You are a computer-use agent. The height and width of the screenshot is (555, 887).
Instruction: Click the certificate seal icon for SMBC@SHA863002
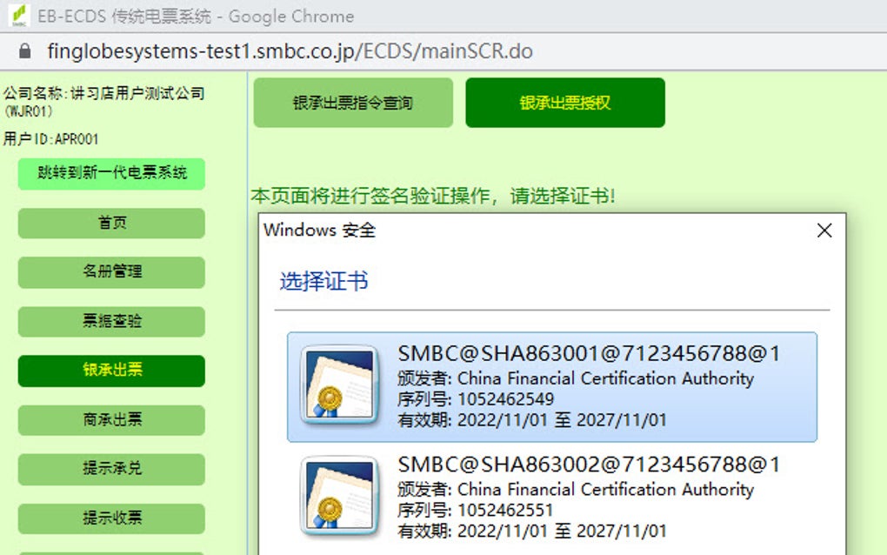[x=339, y=496]
